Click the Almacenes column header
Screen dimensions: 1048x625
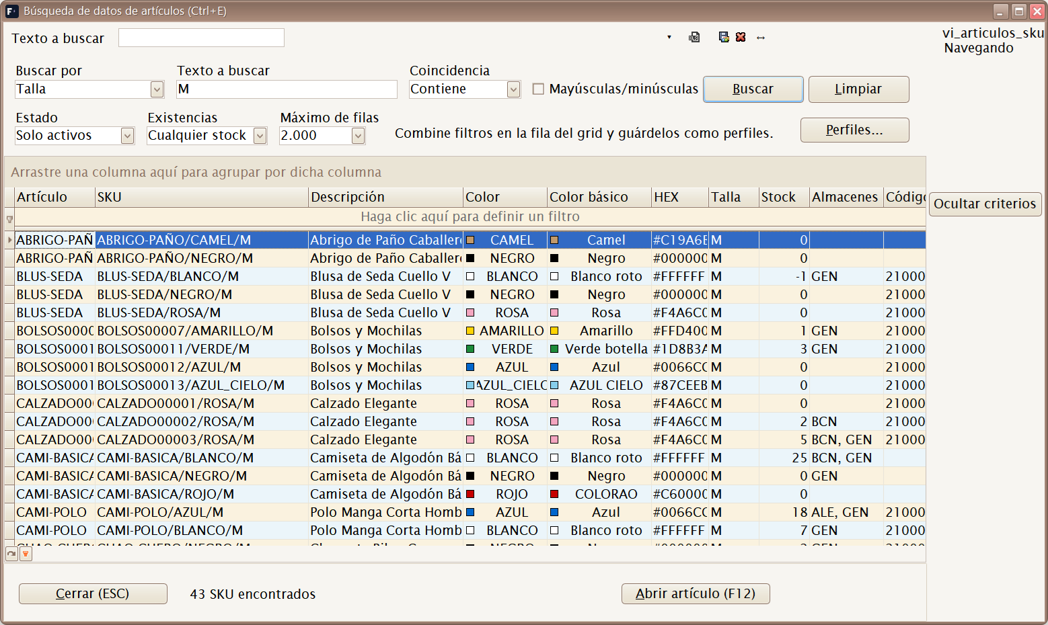tap(846, 197)
